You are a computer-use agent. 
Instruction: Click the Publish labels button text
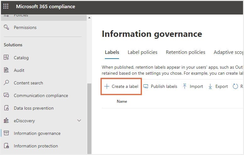click(164, 86)
